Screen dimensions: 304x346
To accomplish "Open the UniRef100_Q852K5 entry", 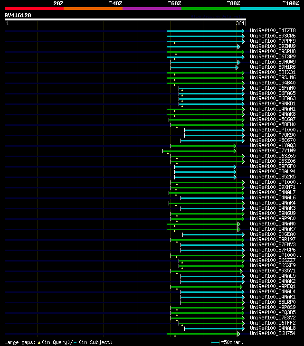I will 273,177.
